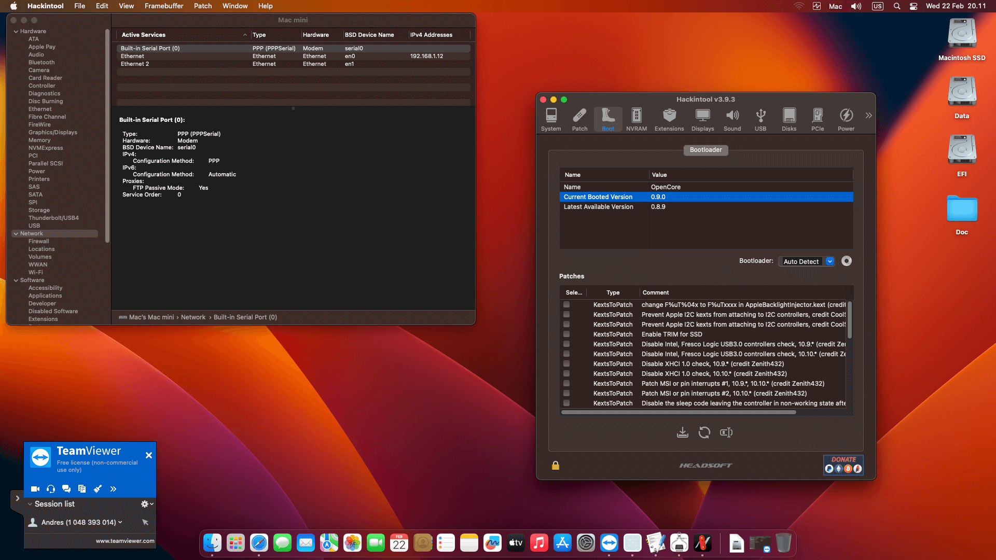
Task: Collapse the TeamViewer Session list
Action: 30,504
